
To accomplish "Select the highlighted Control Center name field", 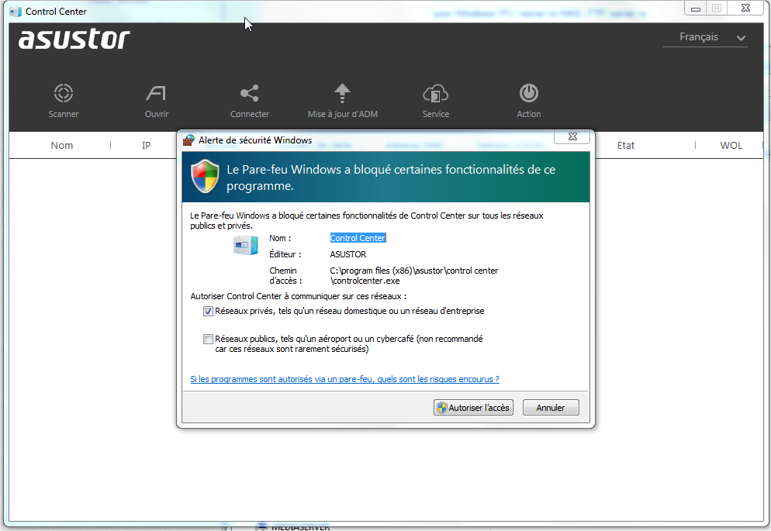I will tap(358, 238).
